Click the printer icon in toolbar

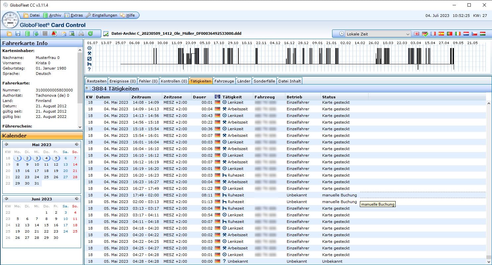[81, 33]
